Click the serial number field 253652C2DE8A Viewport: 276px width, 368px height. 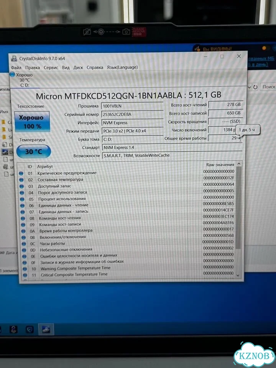pos(132,114)
